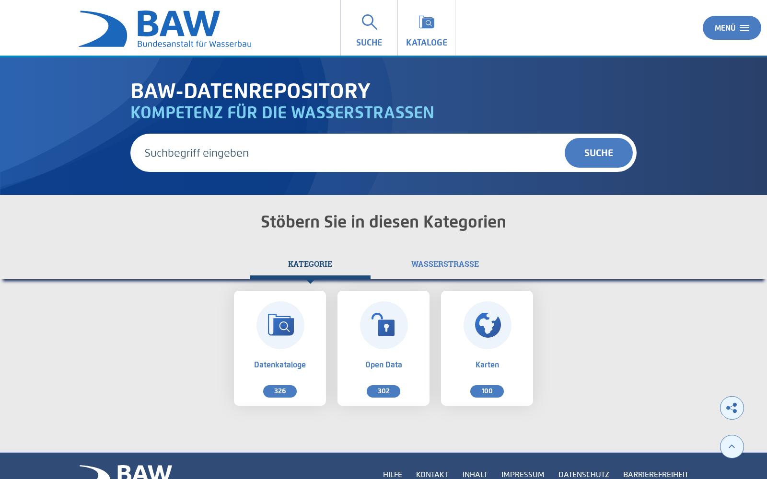Click the 100 count badge under Karten
The image size is (767, 479).
(487, 391)
